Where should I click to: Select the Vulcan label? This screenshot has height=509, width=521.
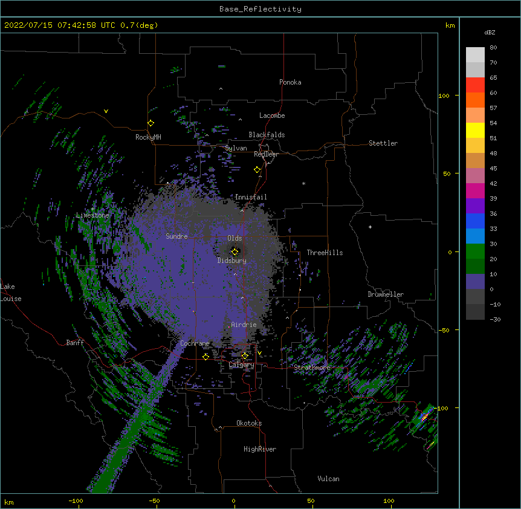(x=328, y=479)
